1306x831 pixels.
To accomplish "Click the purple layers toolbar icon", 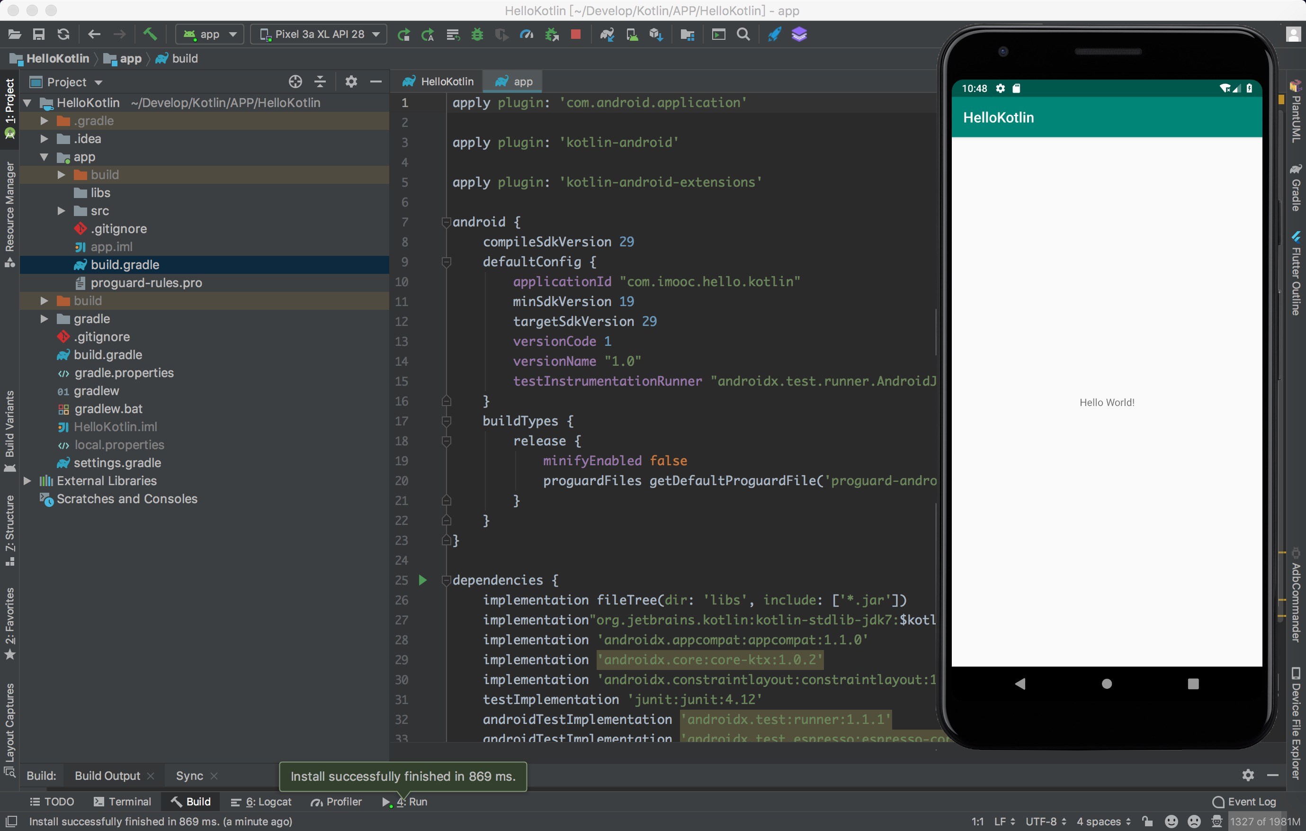I will [799, 35].
